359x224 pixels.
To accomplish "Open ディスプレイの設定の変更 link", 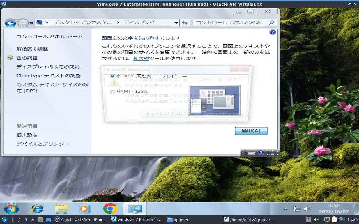I will [48, 67].
